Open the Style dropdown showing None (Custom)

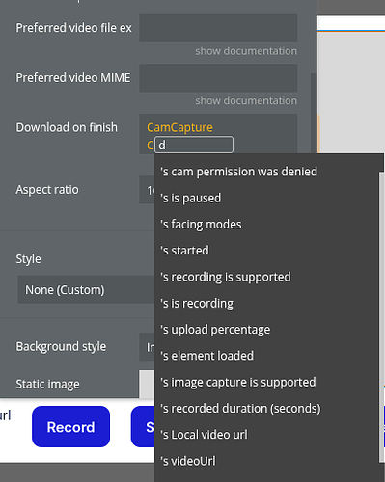point(86,290)
